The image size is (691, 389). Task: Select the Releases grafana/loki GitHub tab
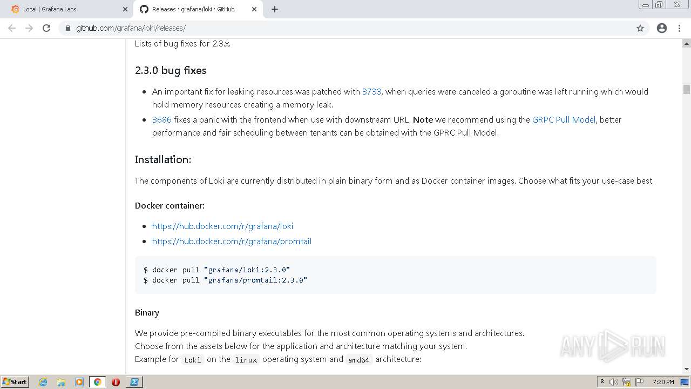tap(197, 9)
